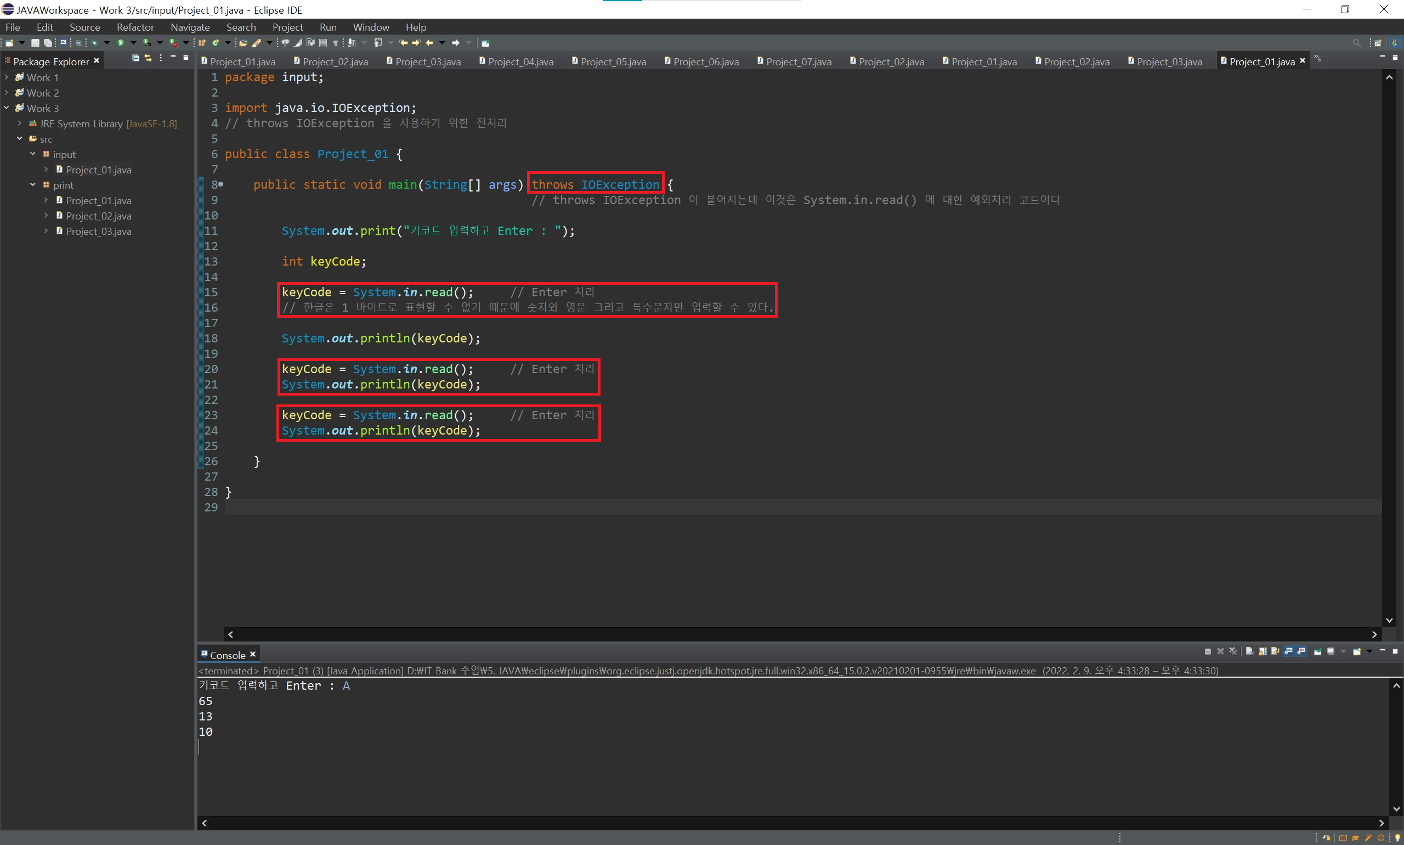This screenshot has height=845, width=1404.
Task: Toggle Pin Console button
Action: tap(1317, 651)
